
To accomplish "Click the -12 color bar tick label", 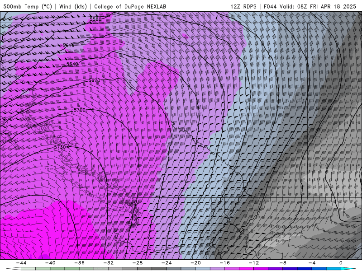I will click(253, 263).
